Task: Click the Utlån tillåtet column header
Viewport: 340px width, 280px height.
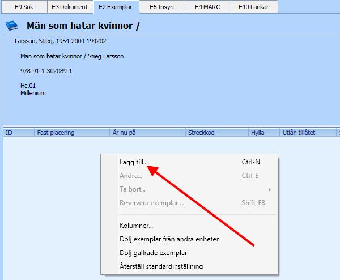Action: pyautogui.click(x=308, y=133)
